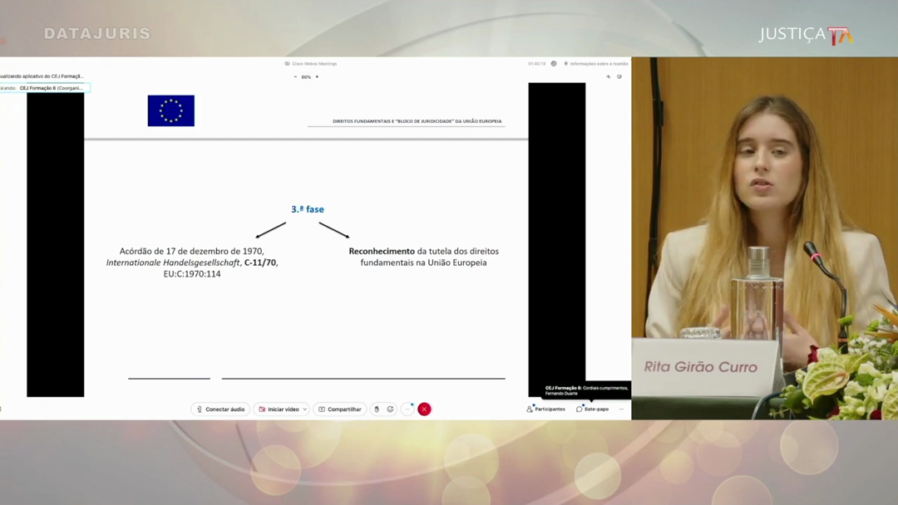
Task: Open panel options ellipsis beside Bate-papo
Action: tap(621, 409)
